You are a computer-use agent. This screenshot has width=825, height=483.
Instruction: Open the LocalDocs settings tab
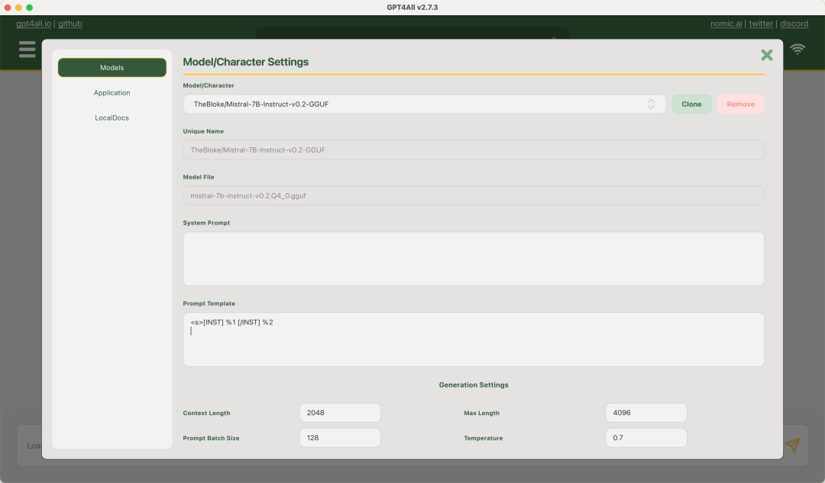[112, 118]
